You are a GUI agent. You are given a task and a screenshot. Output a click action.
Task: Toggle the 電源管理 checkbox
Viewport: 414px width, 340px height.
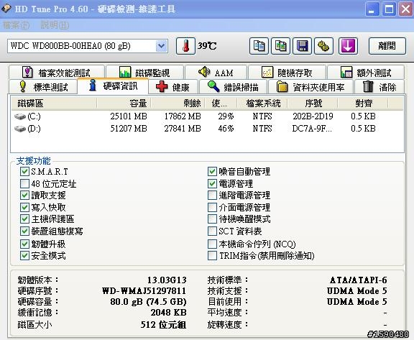point(212,183)
